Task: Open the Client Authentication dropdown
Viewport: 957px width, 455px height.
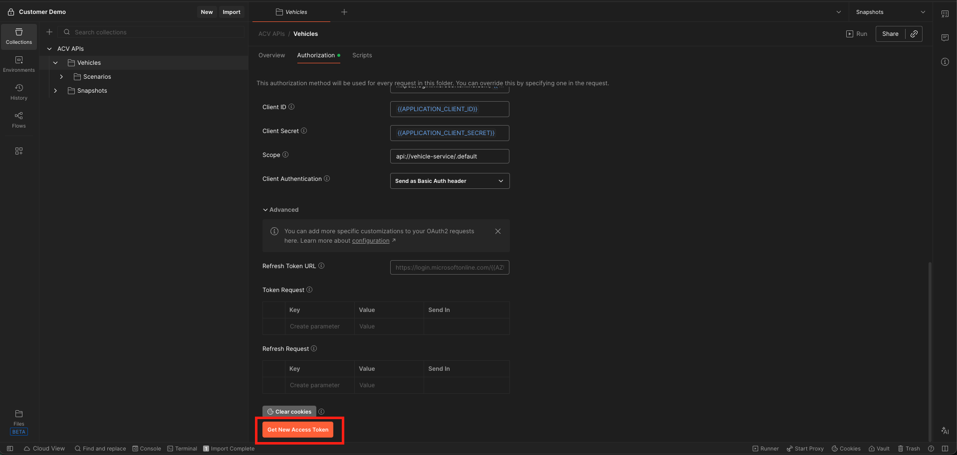Action: coord(449,181)
